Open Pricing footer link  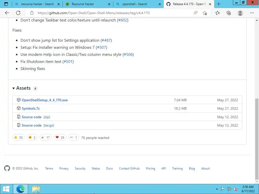coord(150,168)
